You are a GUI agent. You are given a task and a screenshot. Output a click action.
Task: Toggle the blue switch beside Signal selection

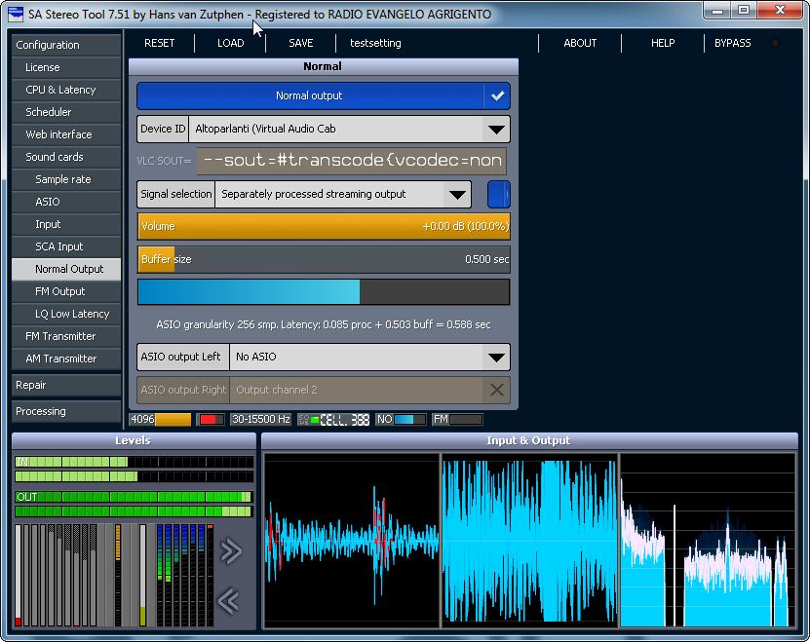point(498,194)
